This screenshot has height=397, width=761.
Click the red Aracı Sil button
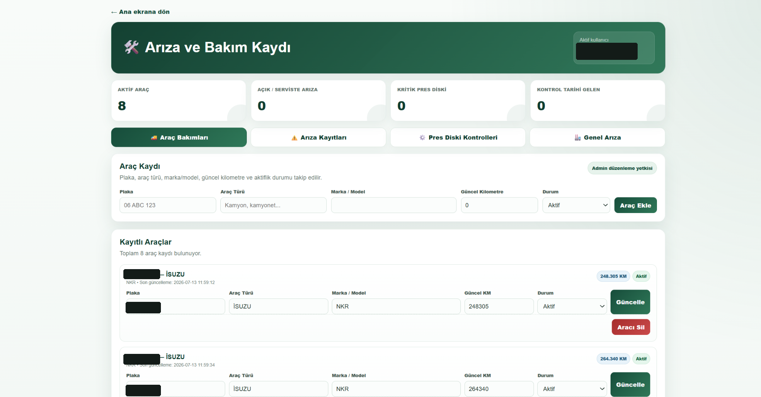[631, 327]
